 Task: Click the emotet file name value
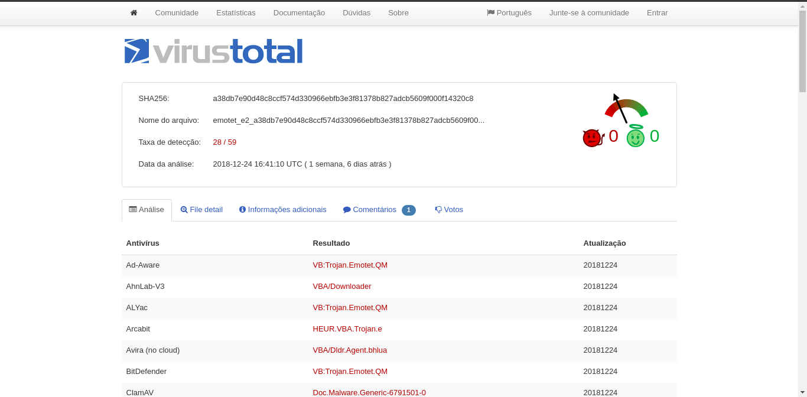click(349, 121)
